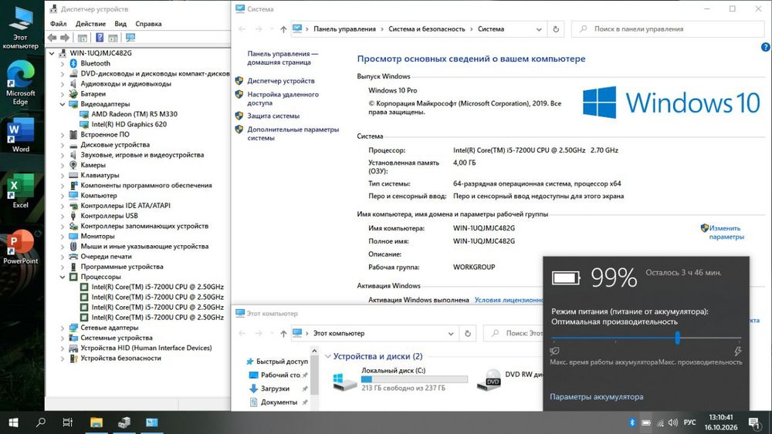Click РУС language indicator
The height and width of the screenshot is (434, 772).
(689, 422)
